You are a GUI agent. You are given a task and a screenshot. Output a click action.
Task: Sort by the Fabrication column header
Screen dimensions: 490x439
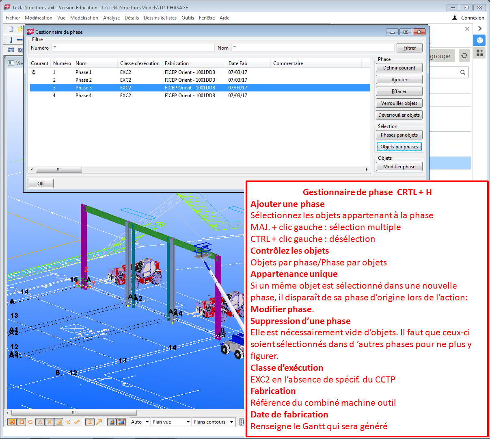pos(194,63)
